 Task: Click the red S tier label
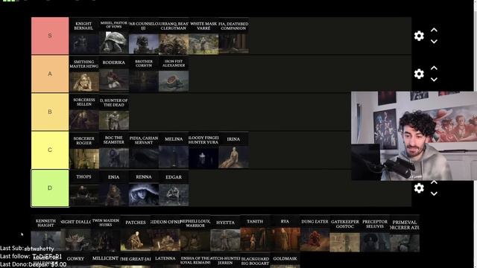click(x=50, y=36)
